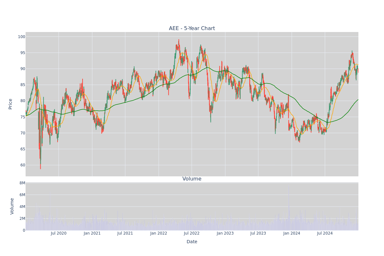Pick the "Jan 2024" date tick label

tap(292, 233)
